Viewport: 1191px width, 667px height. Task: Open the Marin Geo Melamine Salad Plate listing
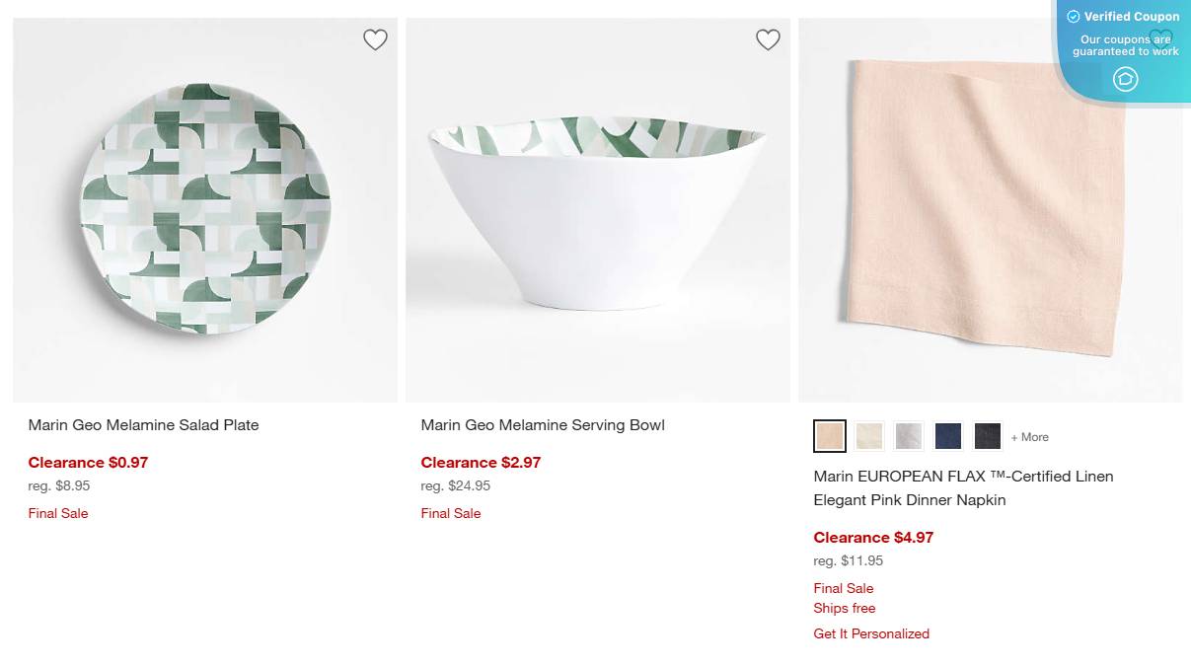coord(143,424)
